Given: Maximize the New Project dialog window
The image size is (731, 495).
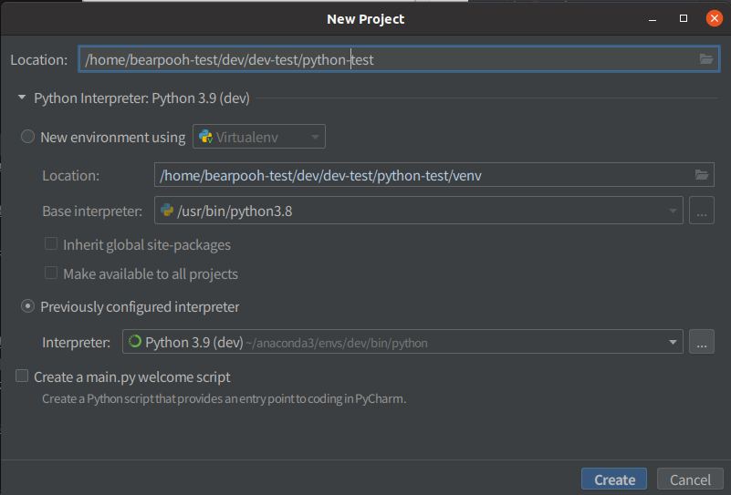Looking at the screenshot, I should tap(683, 18).
